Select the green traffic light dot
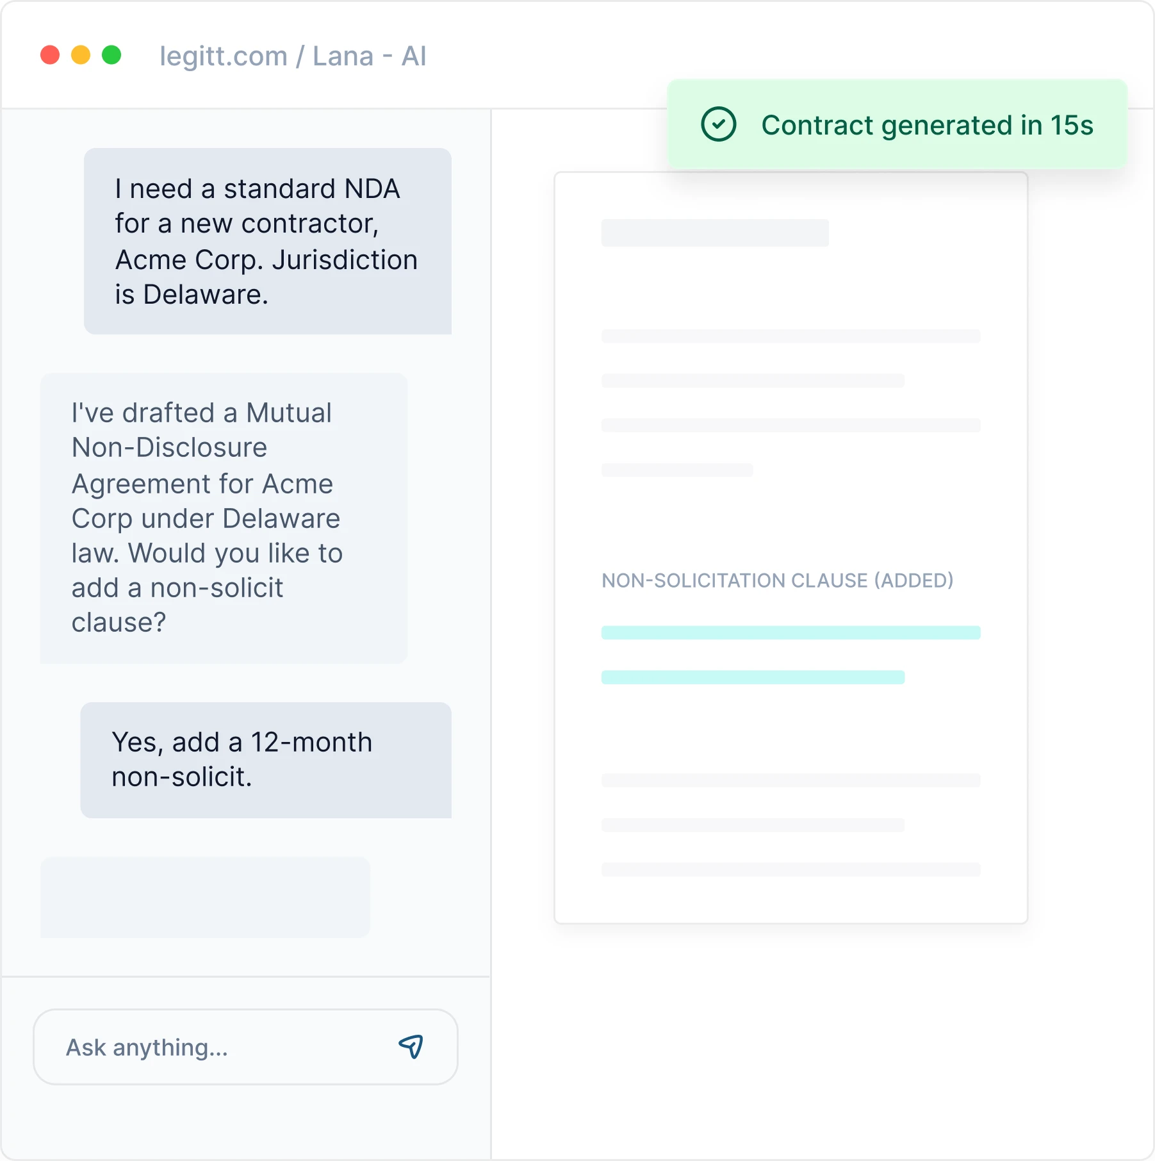 point(112,56)
